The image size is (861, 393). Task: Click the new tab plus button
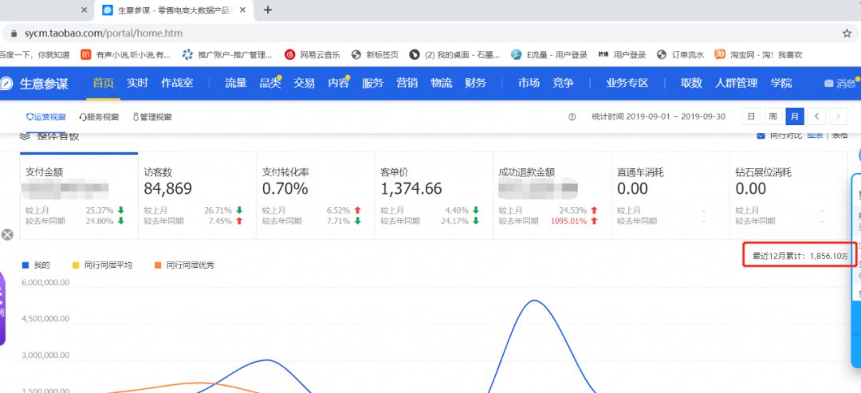tap(267, 10)
